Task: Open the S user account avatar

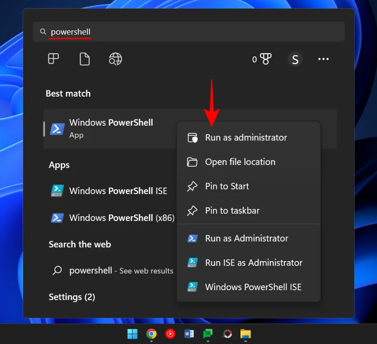Action: pos(295,59)
